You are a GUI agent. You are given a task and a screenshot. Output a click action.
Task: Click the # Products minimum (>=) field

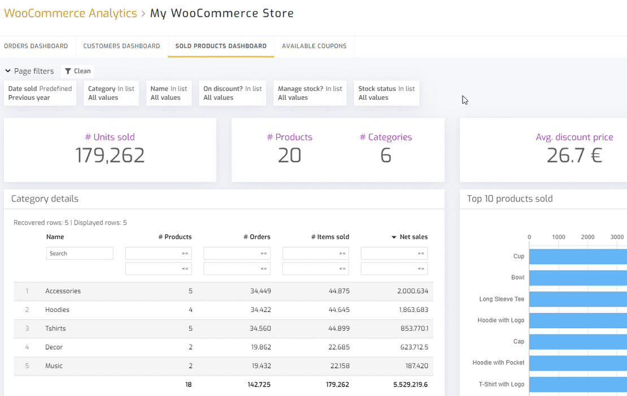point(158,253)
